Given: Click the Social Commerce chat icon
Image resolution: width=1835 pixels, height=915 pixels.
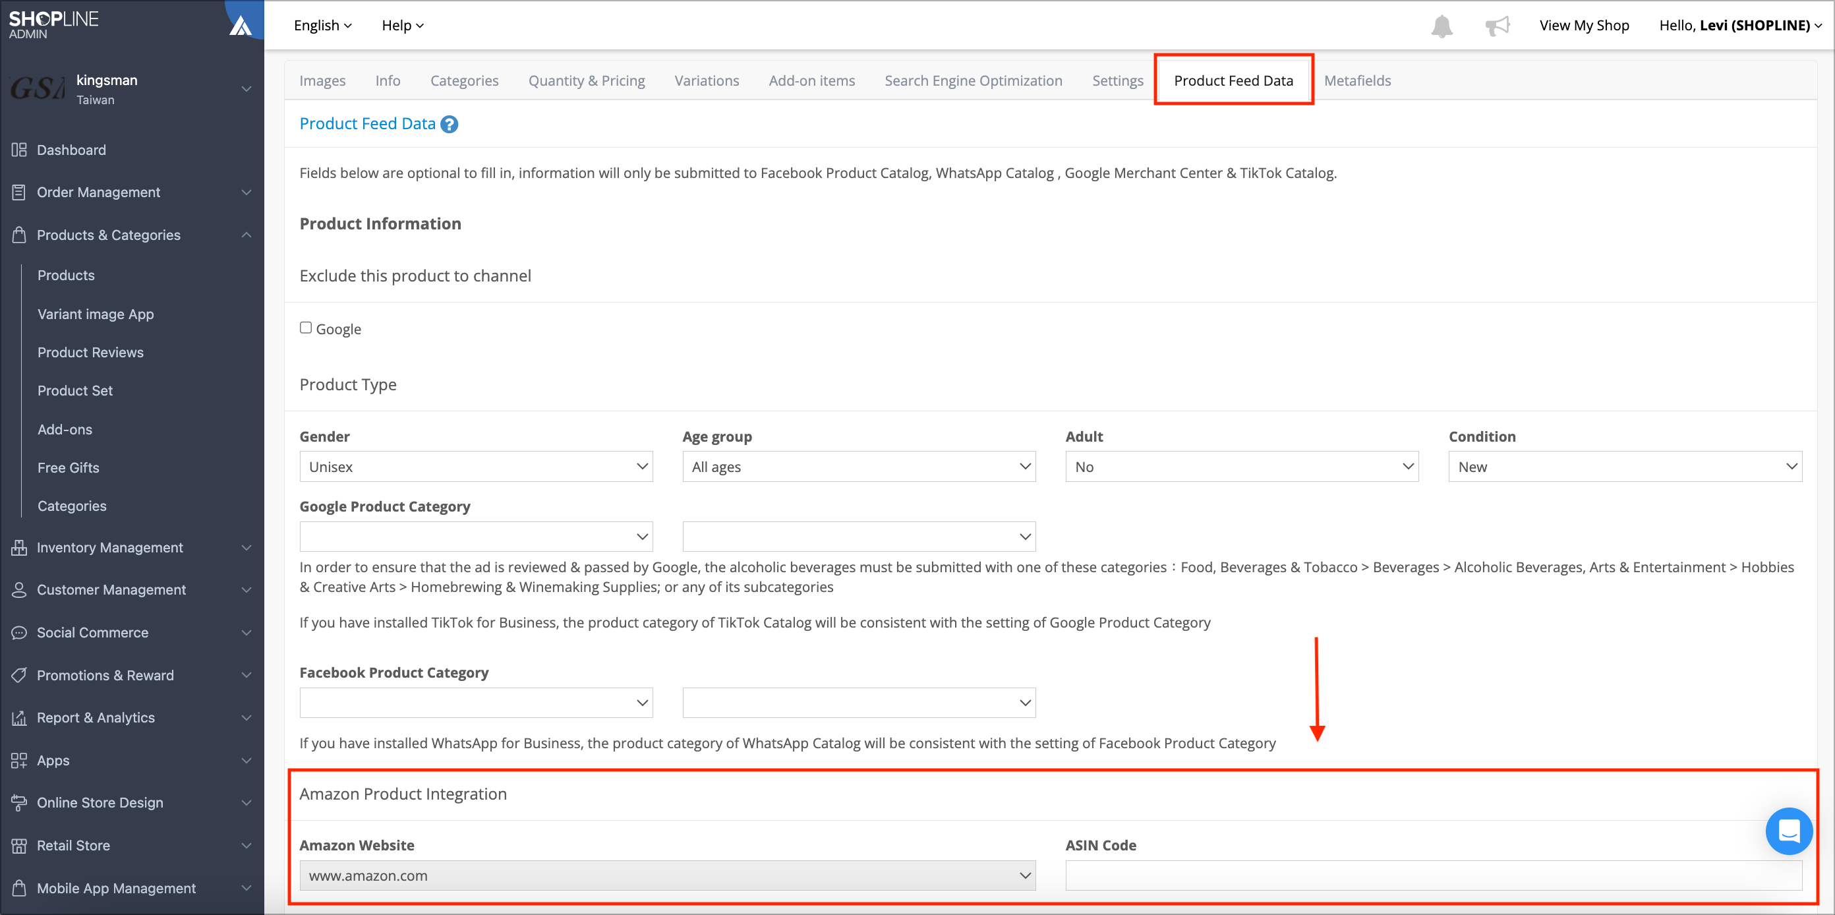Looking at the screenshot, I should (19, 633).
